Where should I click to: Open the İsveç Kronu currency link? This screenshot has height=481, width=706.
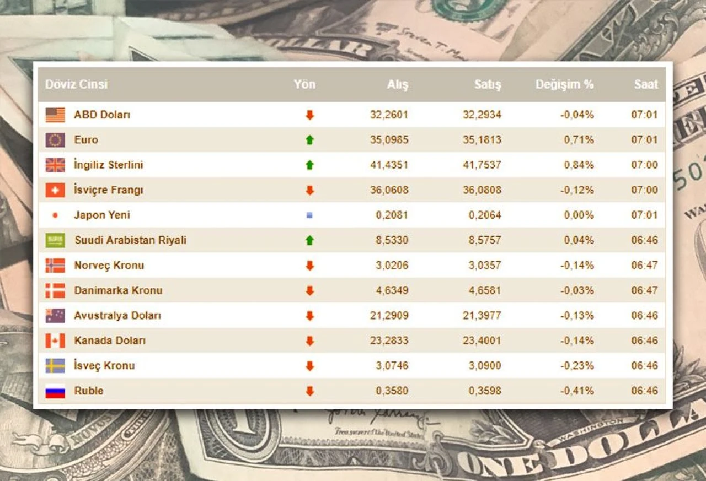tap(104, 366)
